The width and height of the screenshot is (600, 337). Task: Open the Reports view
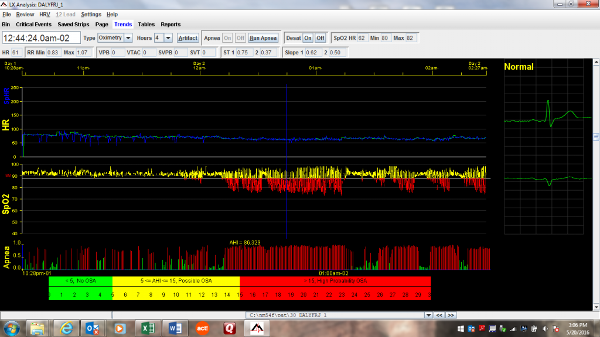tap(171, 25)
